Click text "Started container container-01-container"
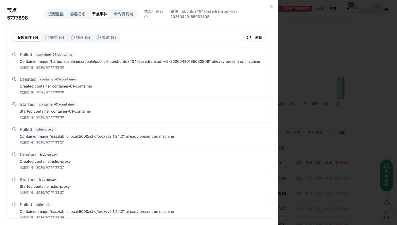397x225 pixels. coord(55,111)
